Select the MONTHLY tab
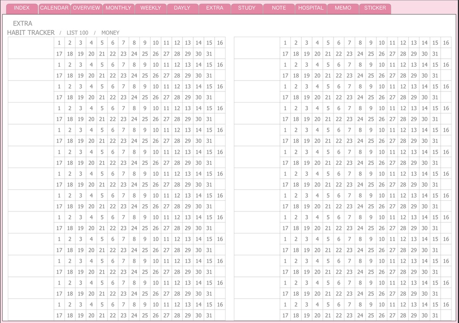Image resolution: width=459 pixels, height=323 pixels. click(118, 8)
